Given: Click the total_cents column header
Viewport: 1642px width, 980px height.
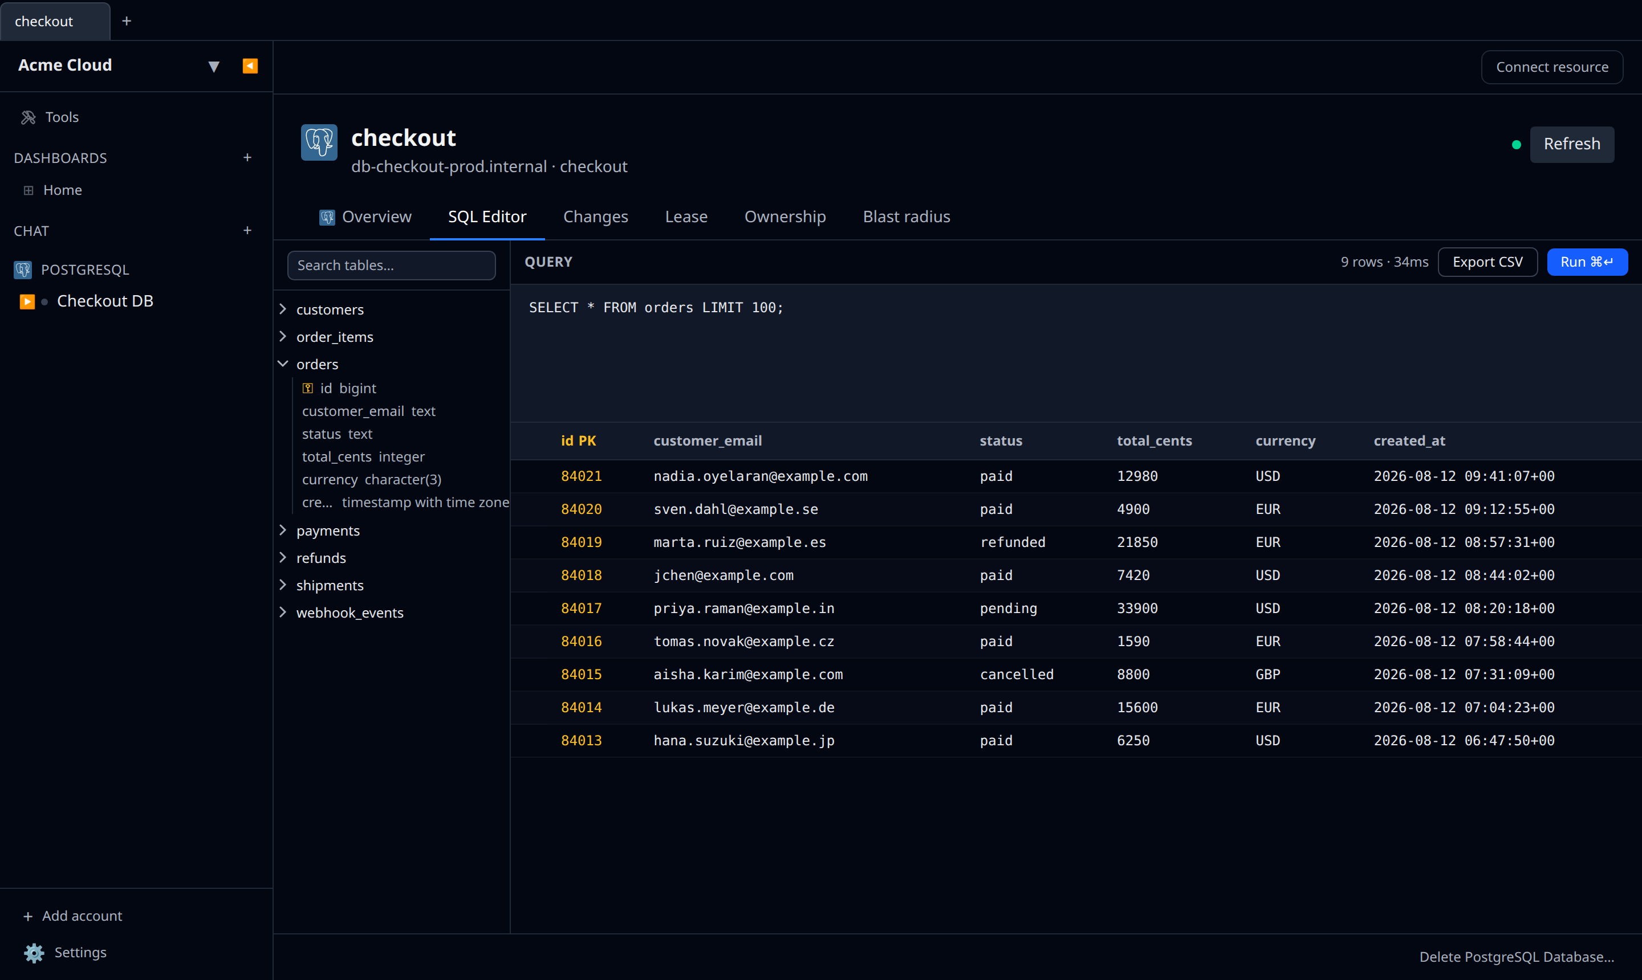Looking at the screenshot, I should [x=1154, y=440].
